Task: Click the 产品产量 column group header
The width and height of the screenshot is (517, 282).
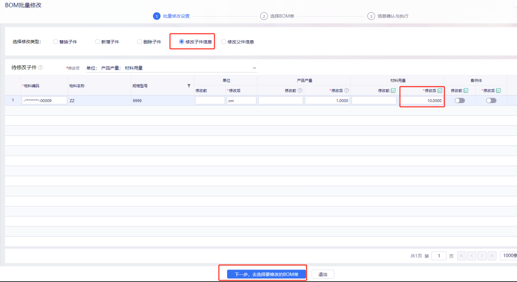Action: tap(304, 80)
